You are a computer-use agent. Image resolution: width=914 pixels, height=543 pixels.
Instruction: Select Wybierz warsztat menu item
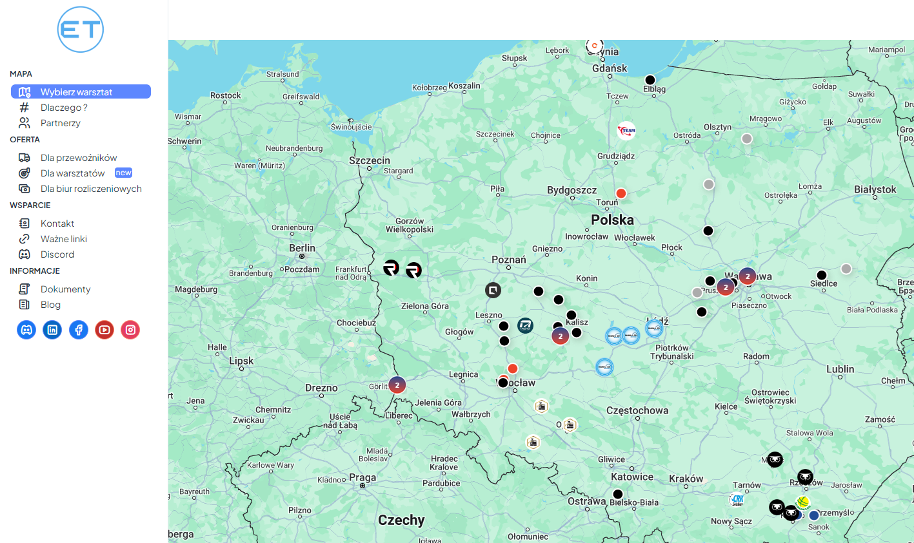coord(81,92)
